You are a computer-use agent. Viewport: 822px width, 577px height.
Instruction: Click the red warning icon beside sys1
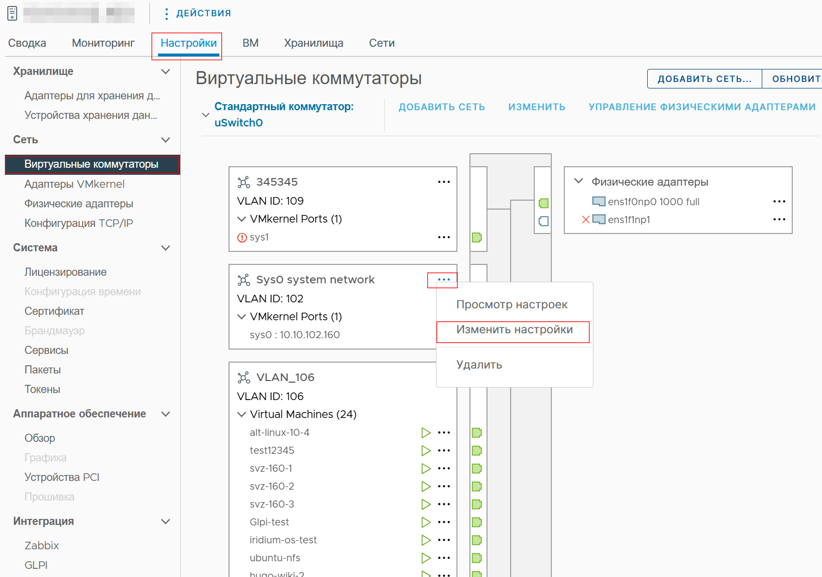(242, 237)
